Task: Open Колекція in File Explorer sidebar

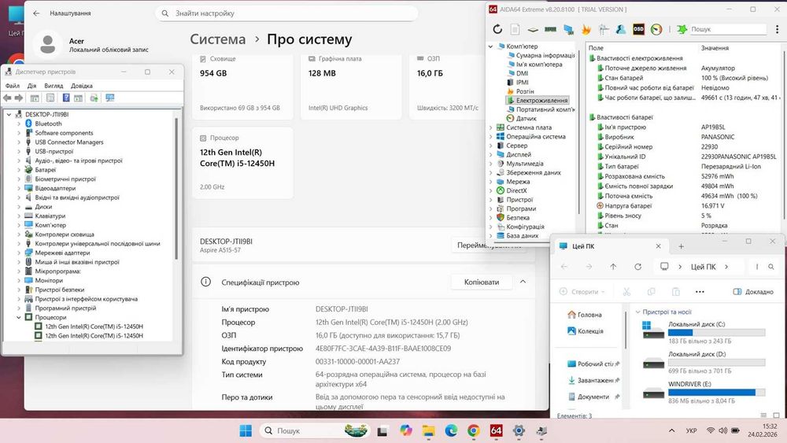Action: click(x=586, y=331)
